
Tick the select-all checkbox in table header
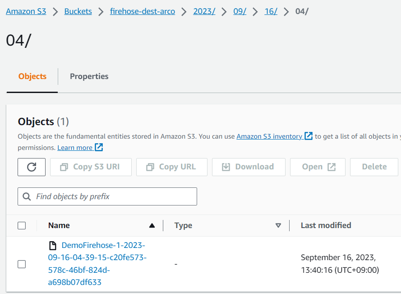[x=22, y=226]
